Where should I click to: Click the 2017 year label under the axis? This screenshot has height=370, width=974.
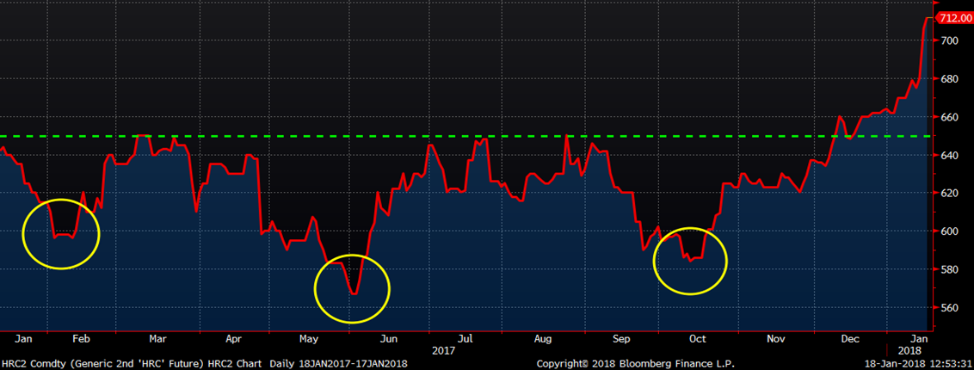point(445,349)
